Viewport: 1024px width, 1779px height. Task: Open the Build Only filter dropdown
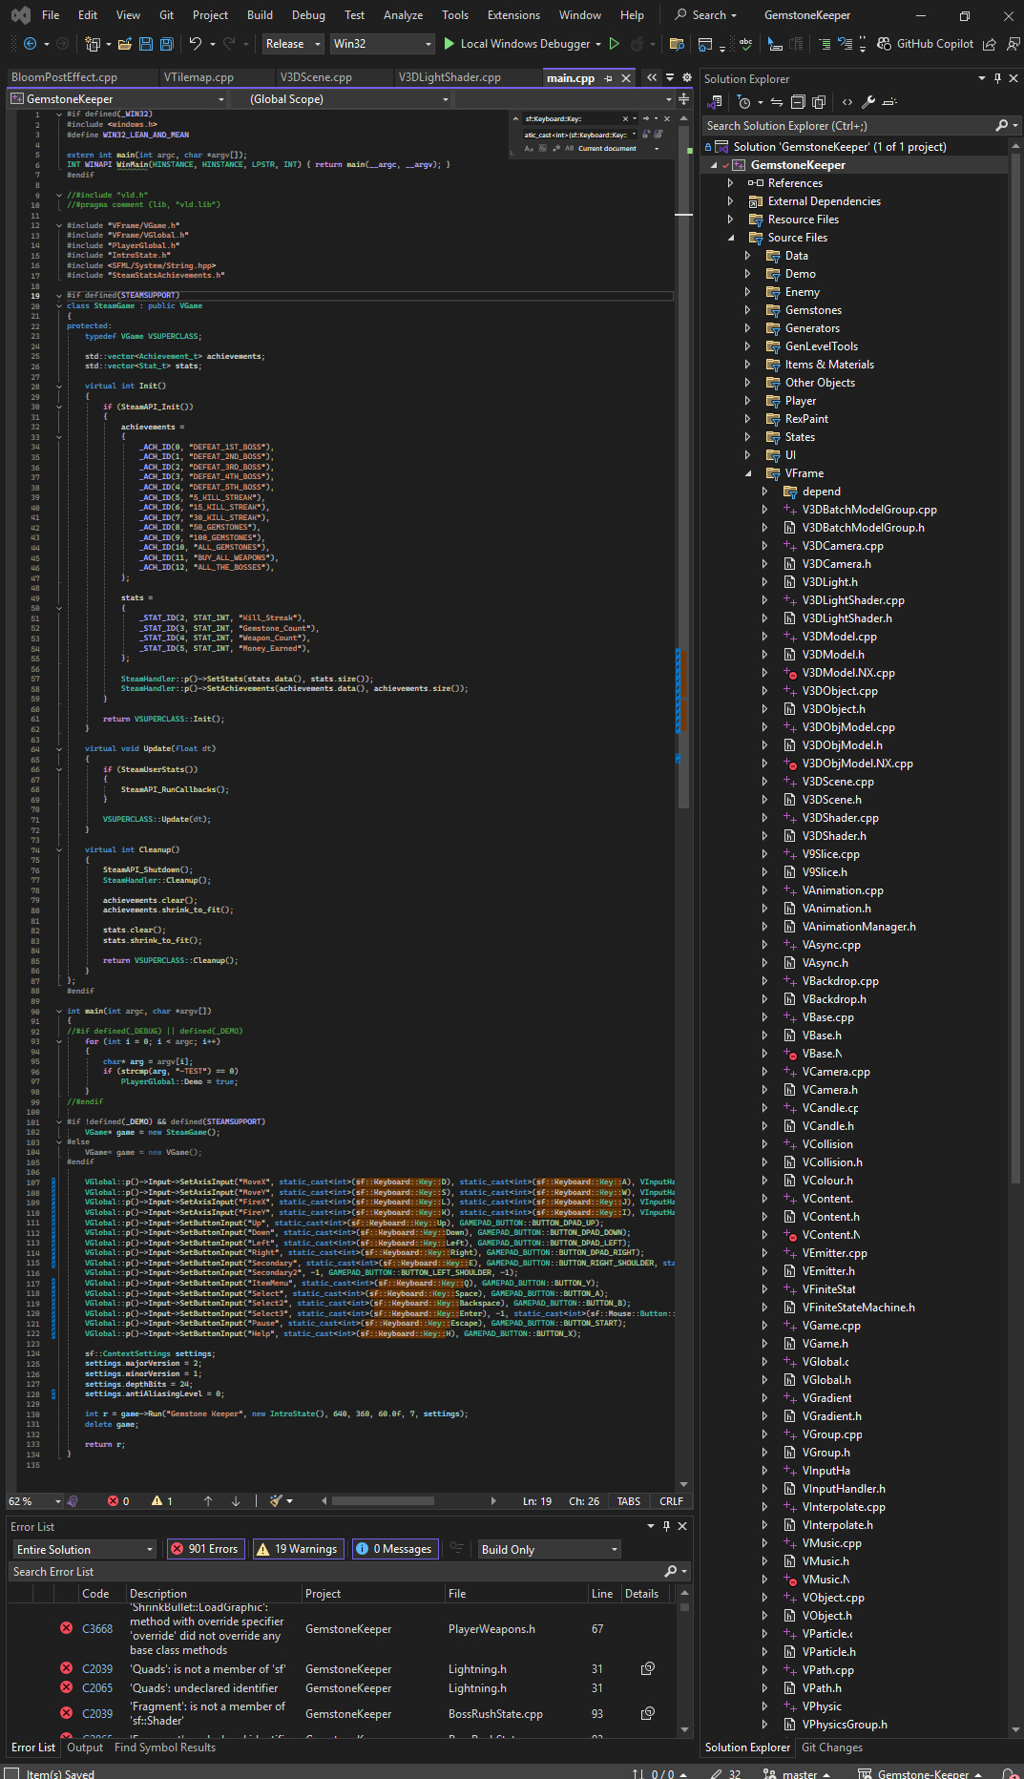coord(549,1549)
